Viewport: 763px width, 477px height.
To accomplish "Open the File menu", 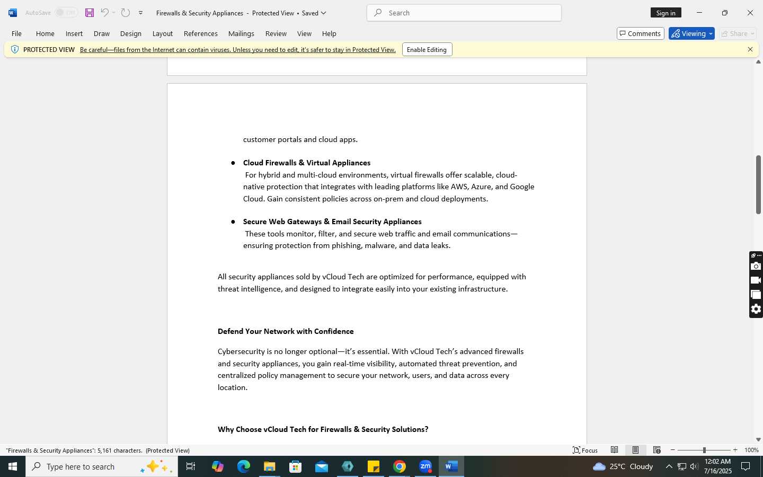I will tap(16, 33).
